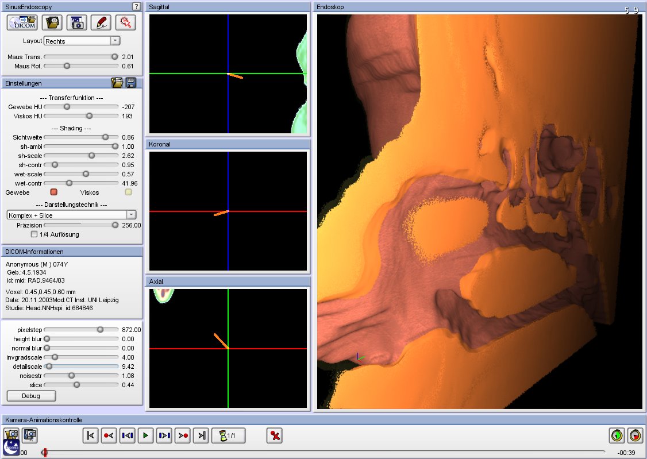Open the screenshot camera tool
This screenshot has height=459, width=647.
click(76, 22)
